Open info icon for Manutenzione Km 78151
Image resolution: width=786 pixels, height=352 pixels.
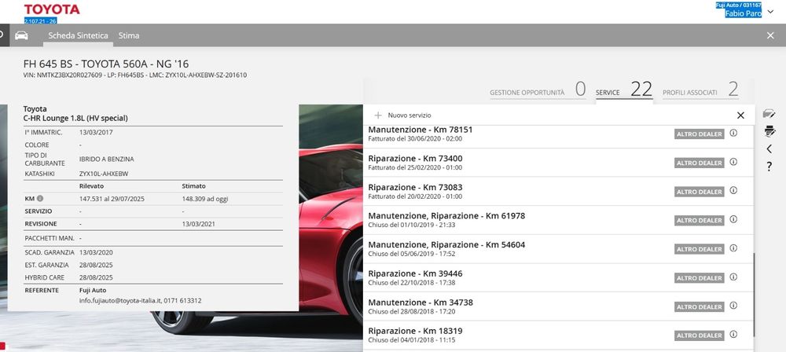(733, 133)
